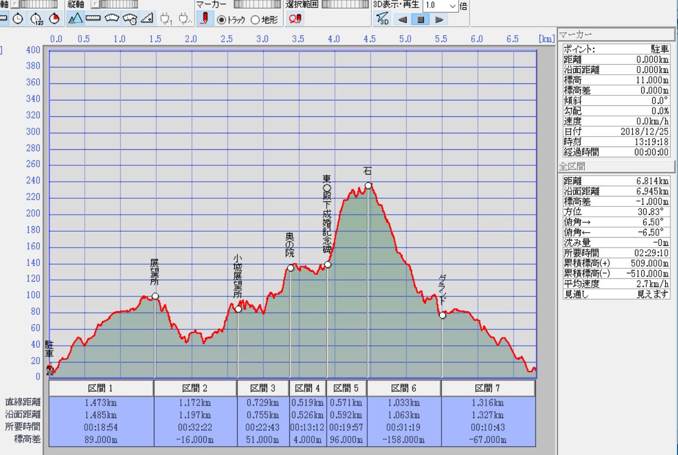Click the 東○殿下成婚記念碑 waypoint circle

[x=328, y=265]
